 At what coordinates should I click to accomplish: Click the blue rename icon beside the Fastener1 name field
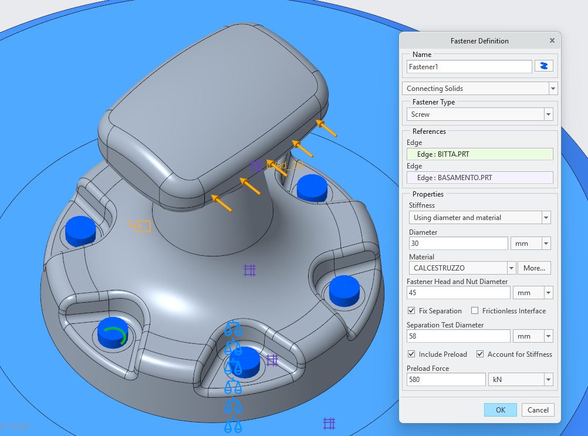coord(543,66)
